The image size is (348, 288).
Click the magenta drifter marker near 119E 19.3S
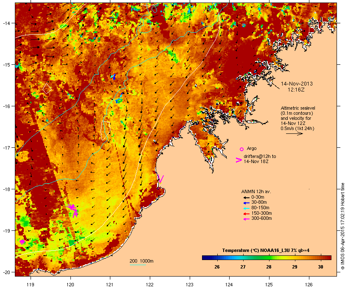point(22,242)
